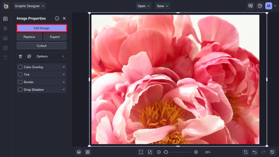The image size is (279, 157).
Task: Expand the Border section chevron
Action: 64,82
